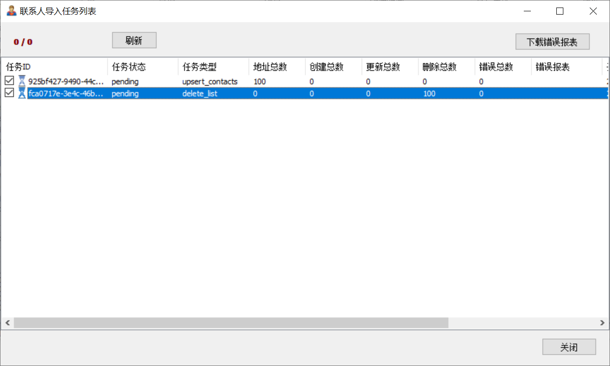The width and height of the screenshot is (610, 366).
Task: Select the upsert_contacts task row
Action: point(210,81)
